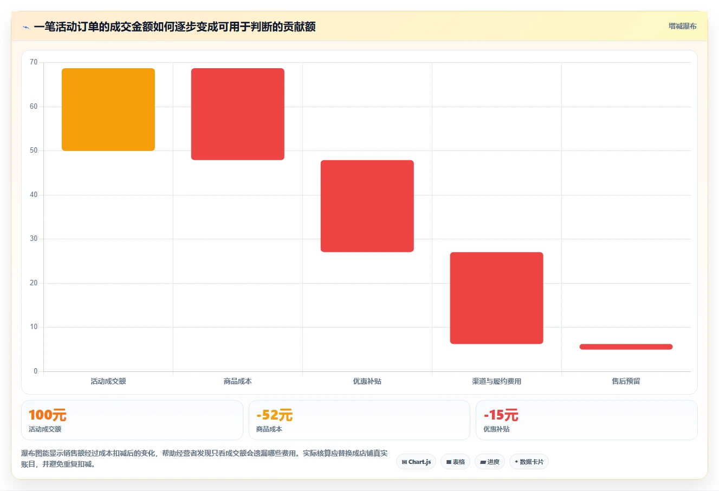Click the y-axis value 60
Image resolution: width=719 pixels, height=491 pixels.
point(34,107)
